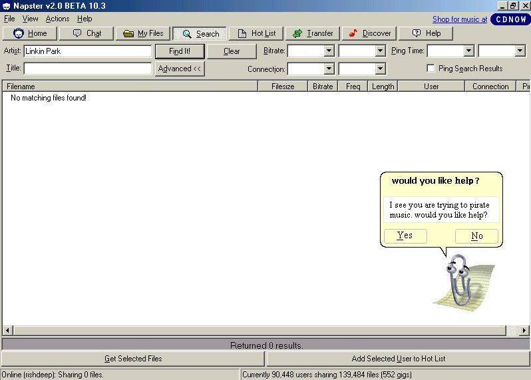Expand the first Bitrate dropdown
Viewport: 531px width, 380px height.
coord(329,51)
